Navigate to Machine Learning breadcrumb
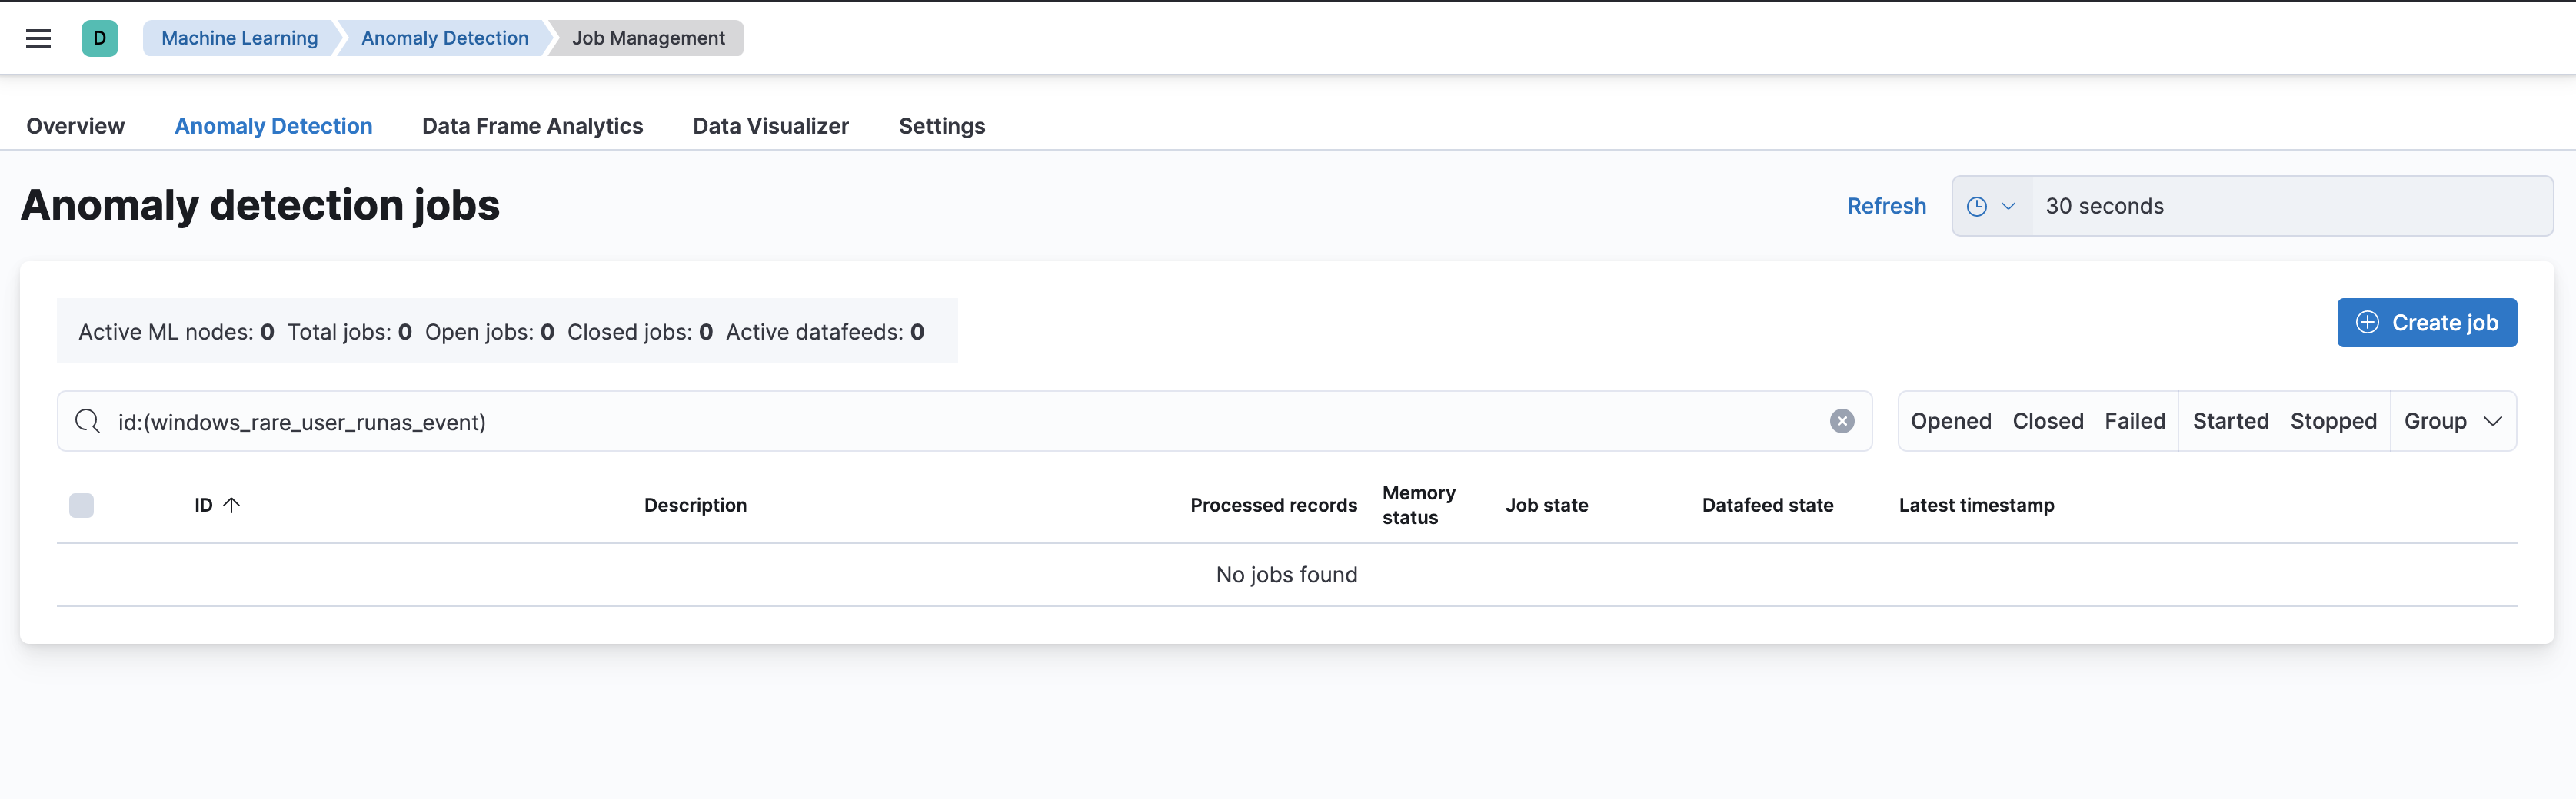Image resolution: width=2576 pixels, height=799 pixels. coord(239,38)
